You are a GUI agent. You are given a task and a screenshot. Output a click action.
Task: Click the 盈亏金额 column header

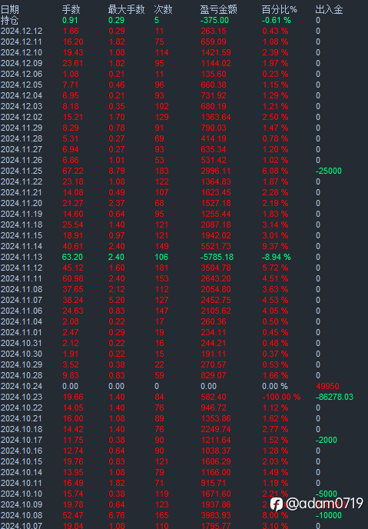[x=219, y=9]
